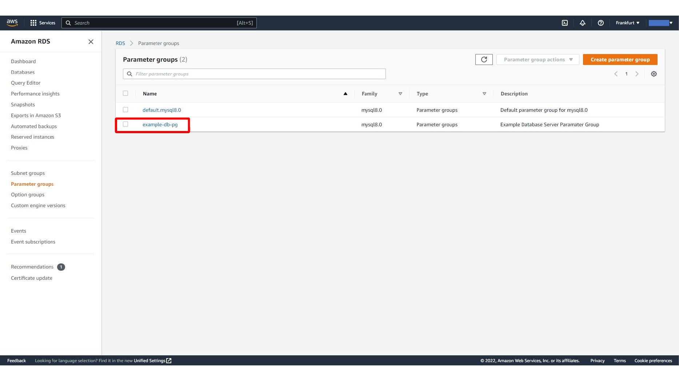Viewport: 679px width, 381px height.
Task: Click the Description column header
Action: [514, 94]
